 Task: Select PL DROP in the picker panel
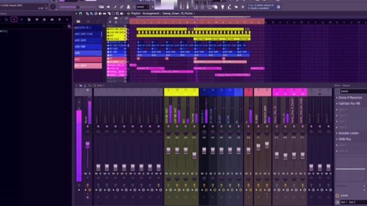[x=88, y=66]
